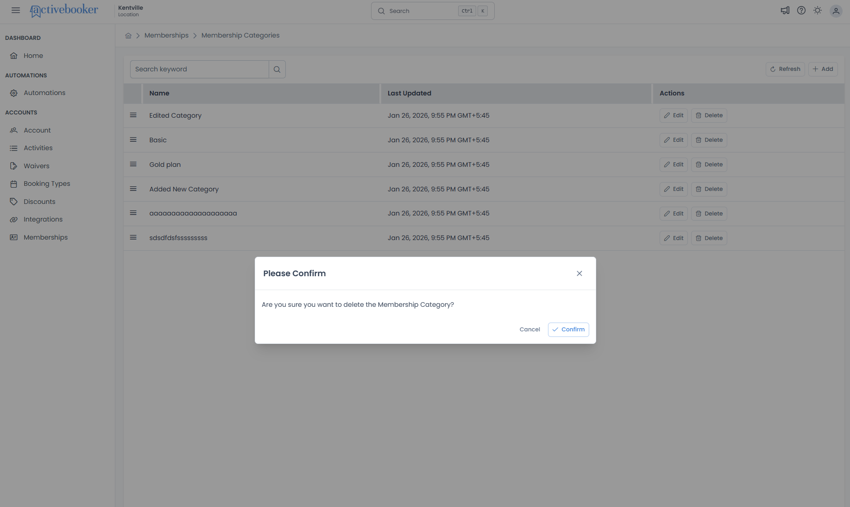
Task: Edit the Added New Category row
Action: 674,189
